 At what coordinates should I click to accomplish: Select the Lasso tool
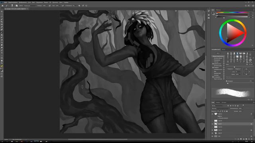point(2,17)
